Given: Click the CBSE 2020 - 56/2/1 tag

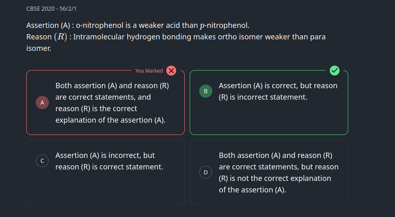Looking at the screenshot, I should point(51,9).
